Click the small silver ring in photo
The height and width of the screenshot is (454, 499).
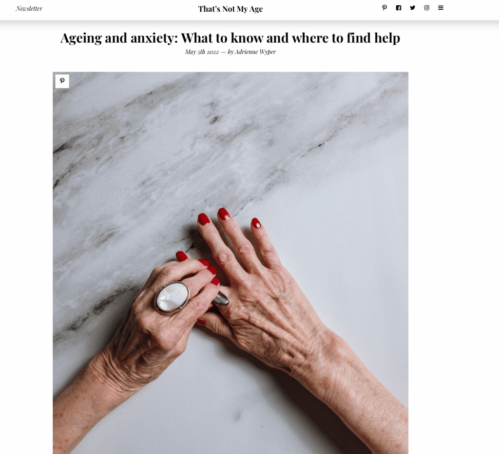[221, 299]
